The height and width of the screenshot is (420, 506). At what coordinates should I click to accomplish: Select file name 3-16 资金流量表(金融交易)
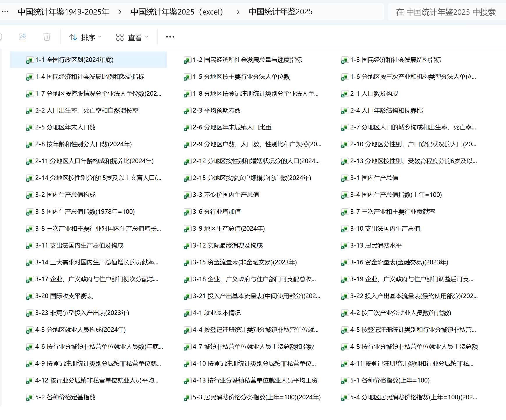click(399, 262)
